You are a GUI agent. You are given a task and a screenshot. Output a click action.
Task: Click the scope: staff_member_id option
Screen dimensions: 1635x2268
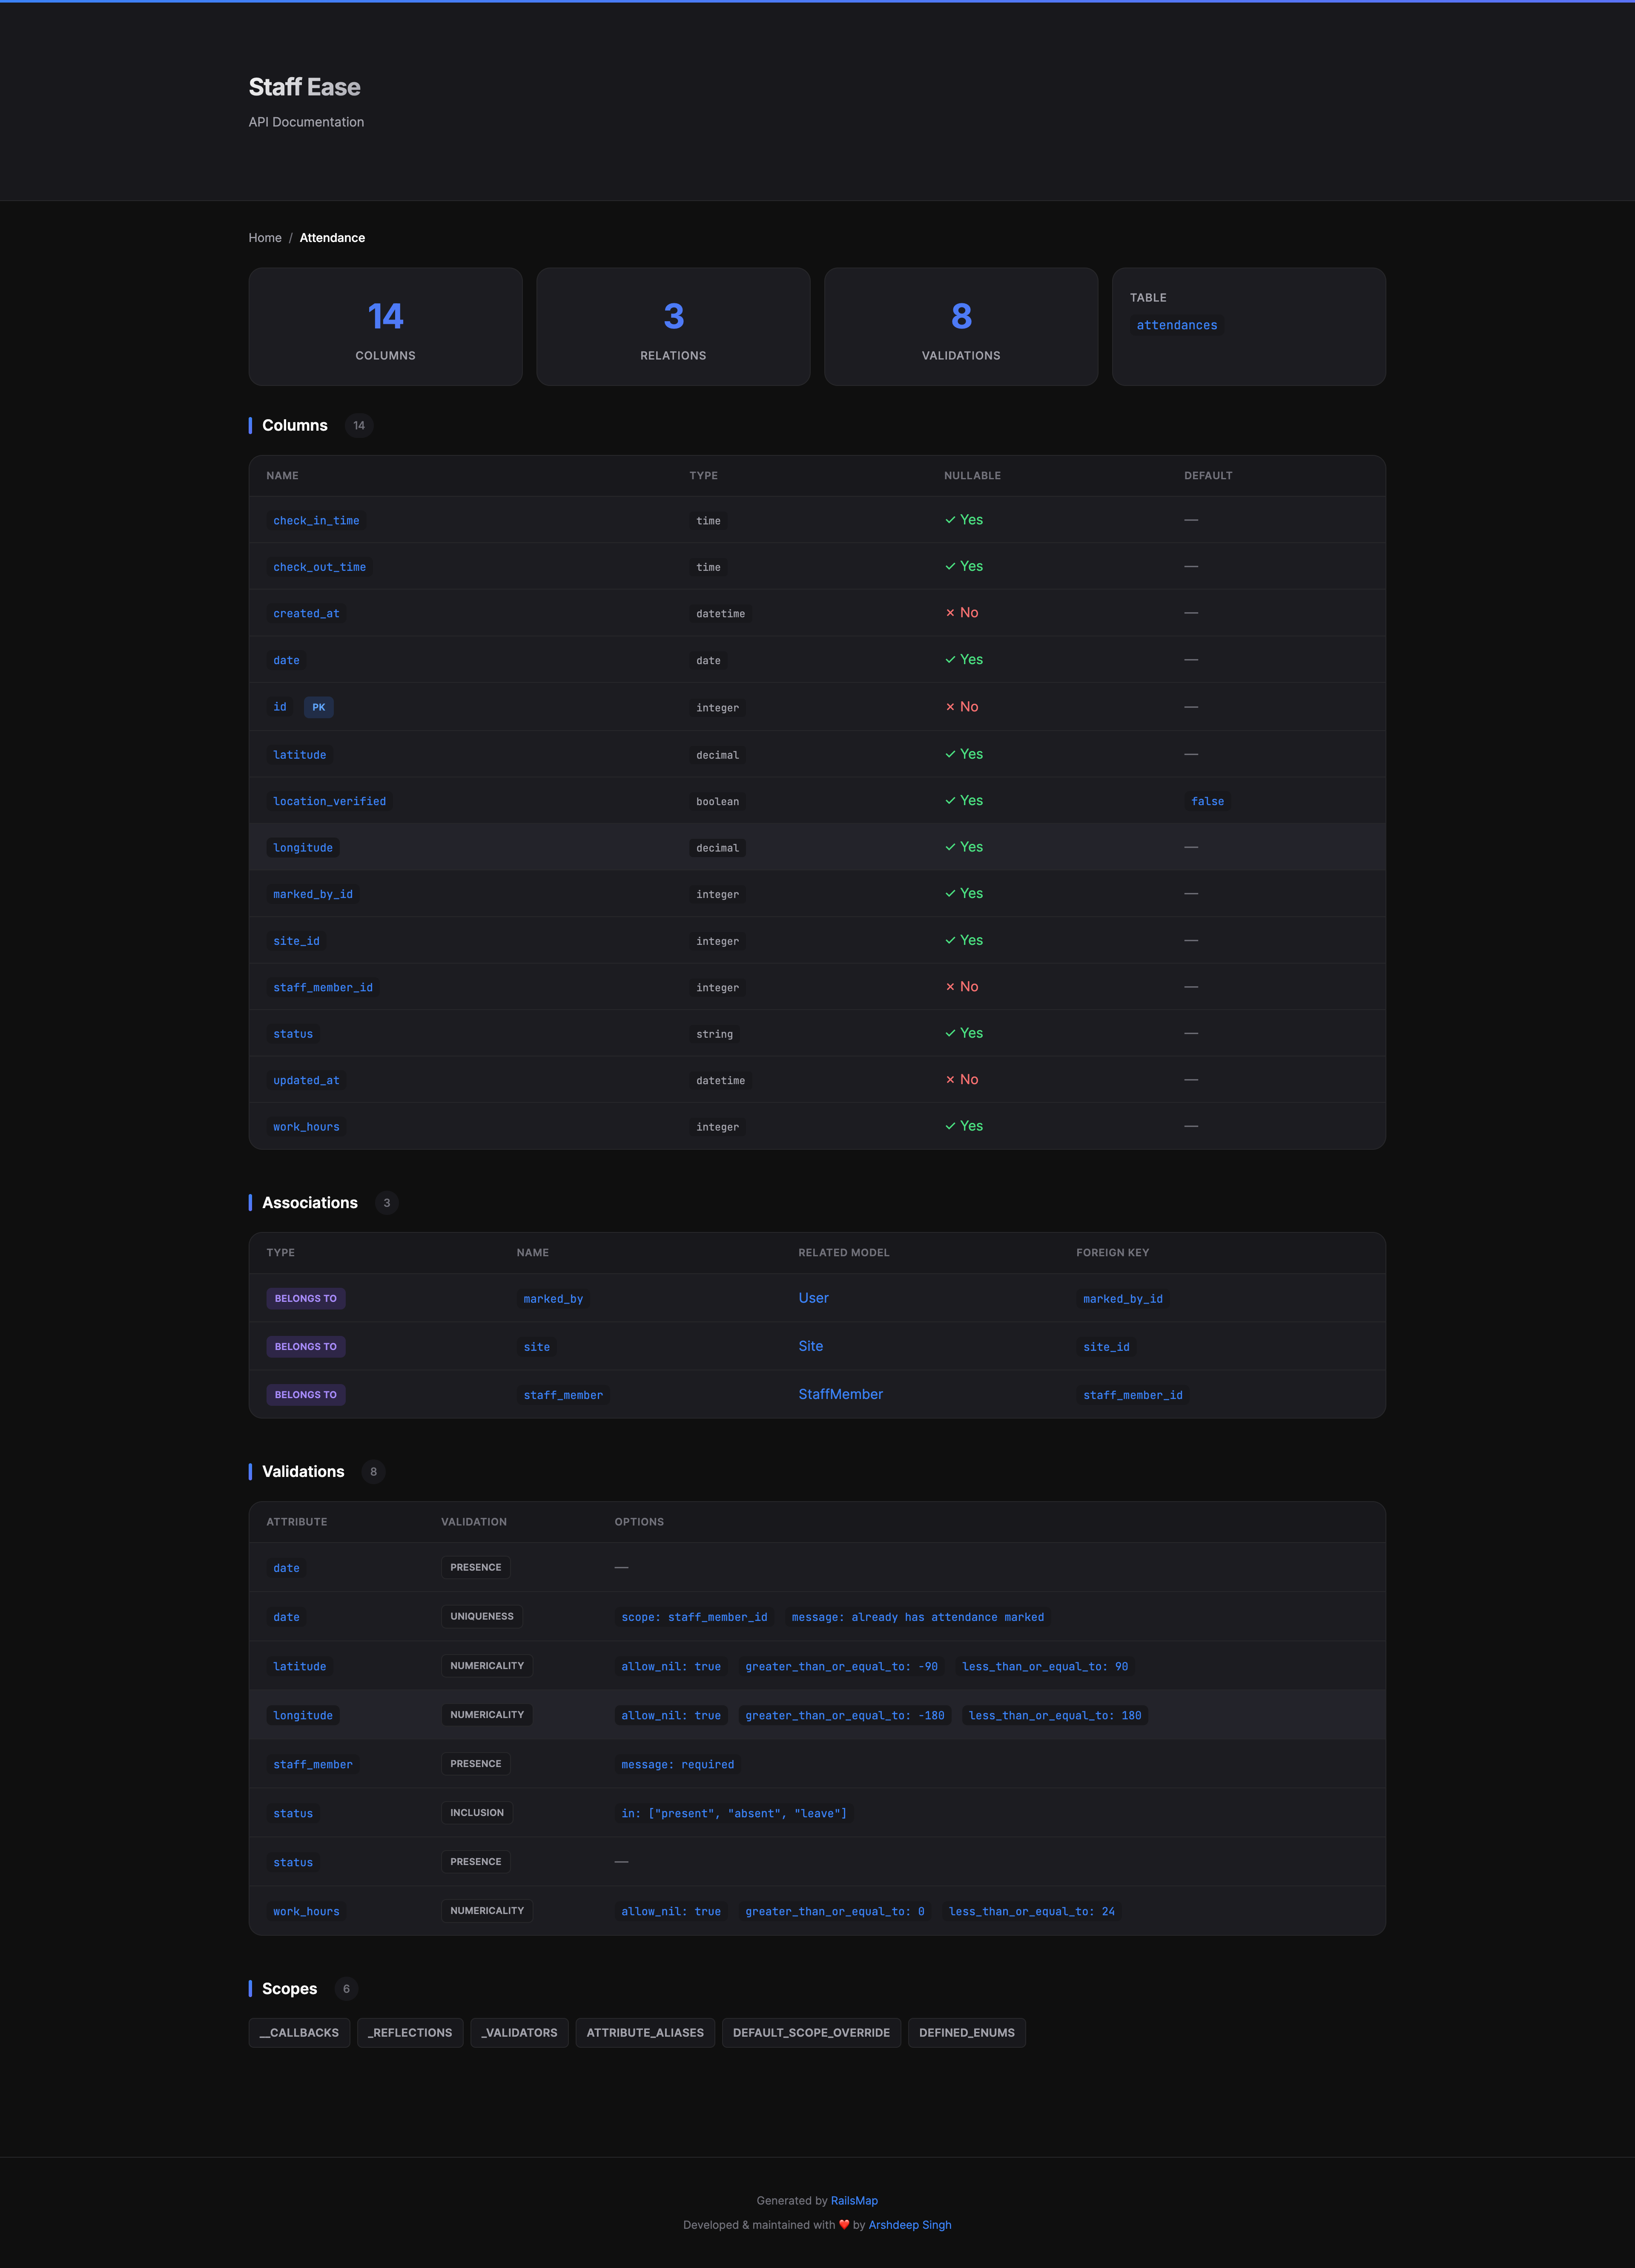coord(694,1617)
